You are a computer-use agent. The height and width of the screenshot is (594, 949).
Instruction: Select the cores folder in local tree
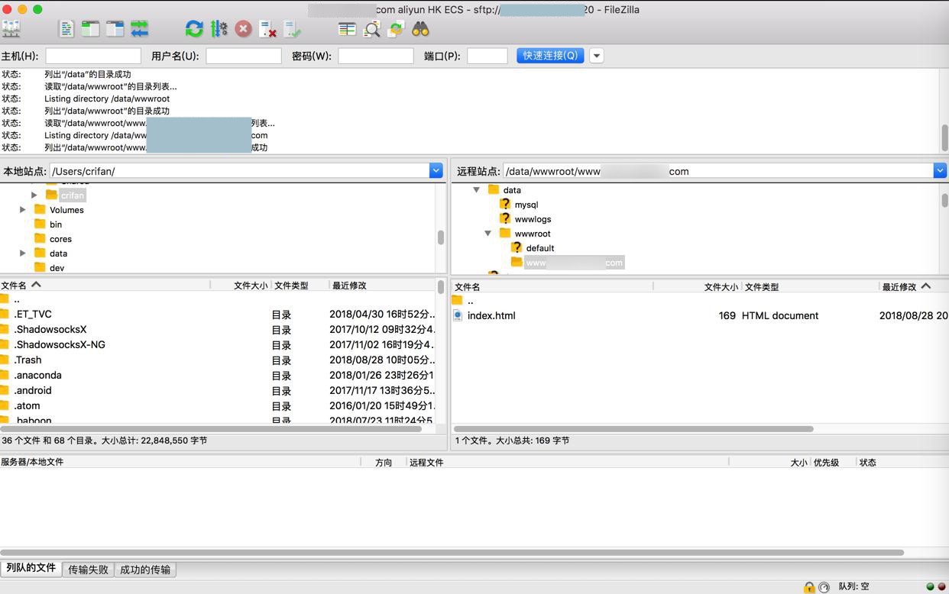60,239
